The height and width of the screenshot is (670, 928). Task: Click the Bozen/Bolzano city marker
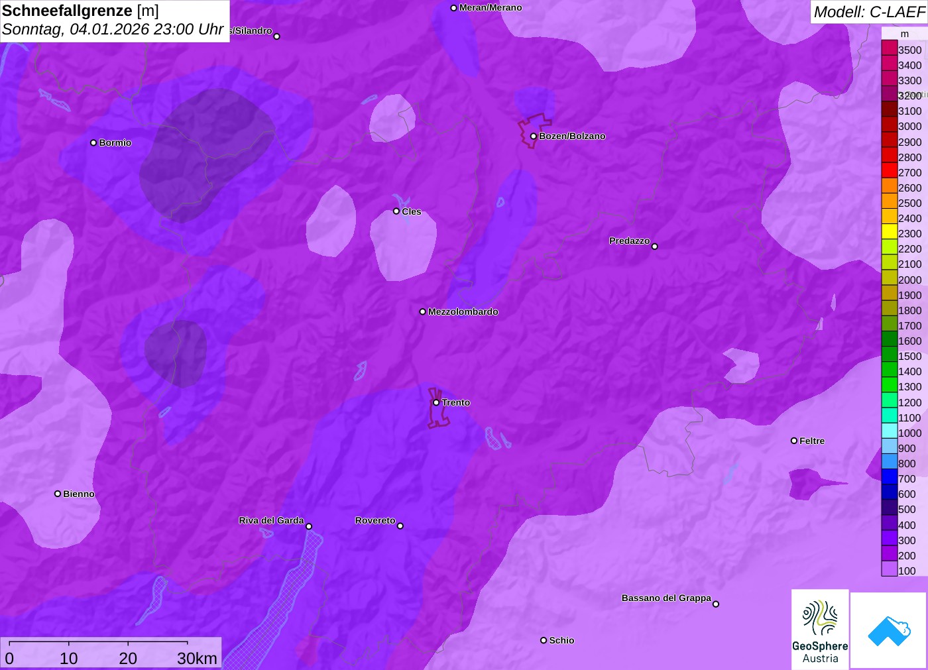534,137
